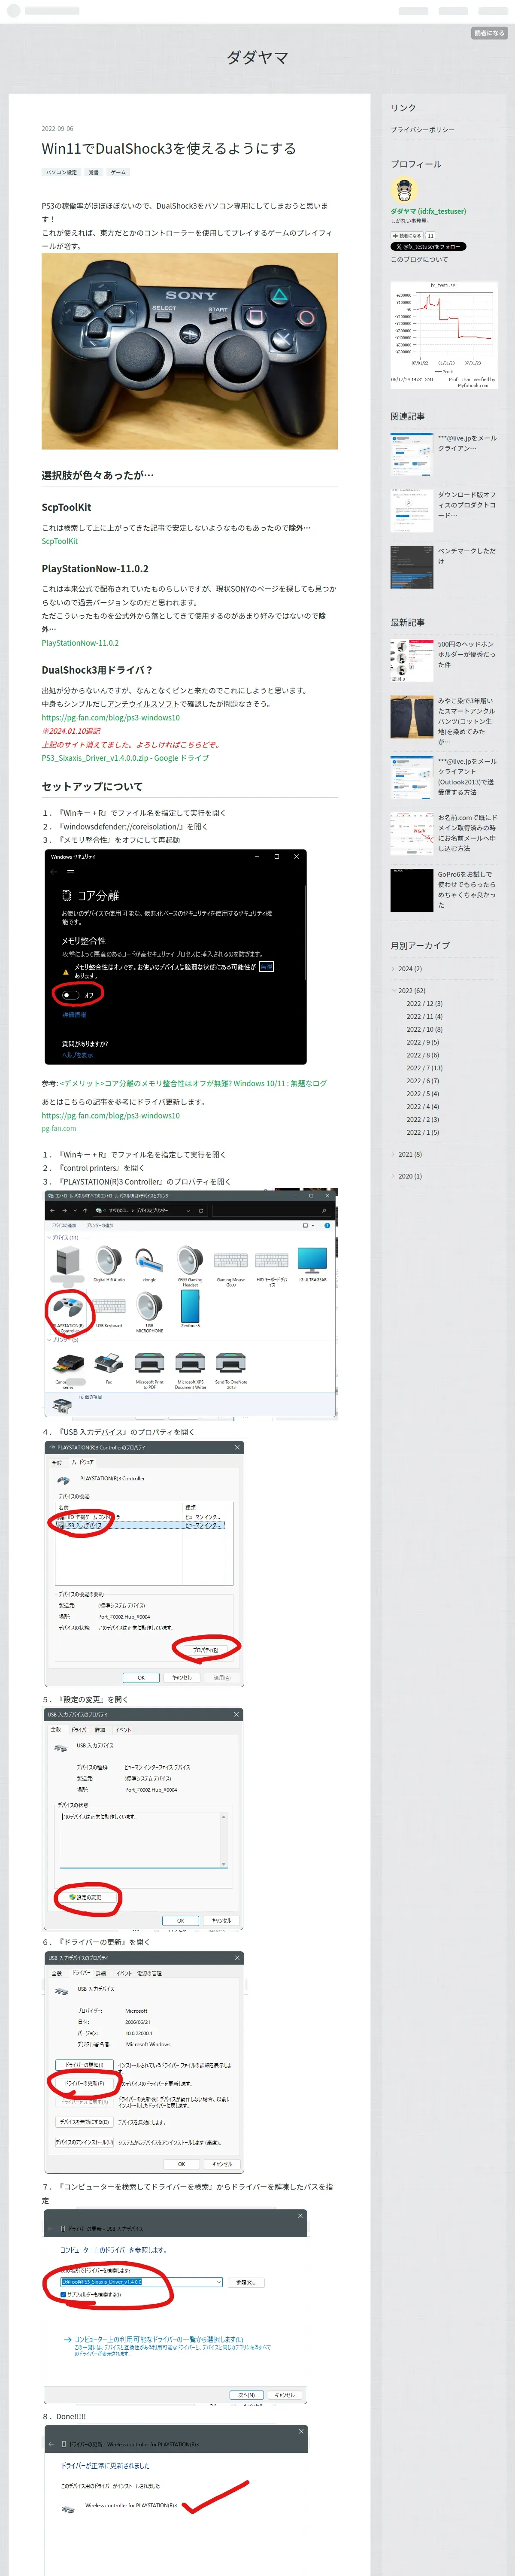Open the DualShock3 controller photo
515x2576 pixels.
(189, 351)
